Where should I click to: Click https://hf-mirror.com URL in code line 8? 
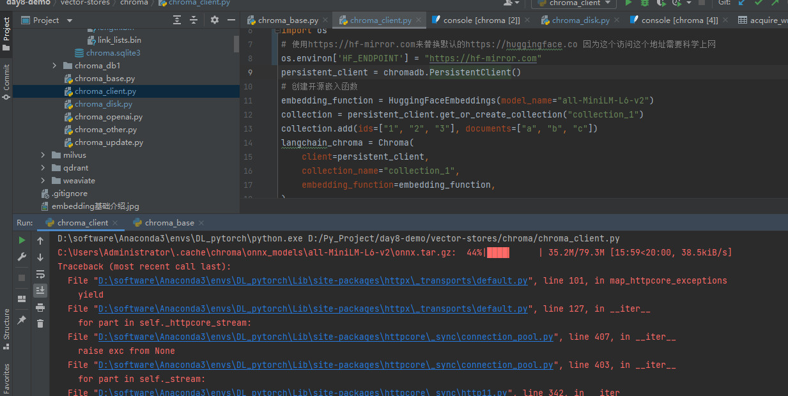click(x=484, y=58)
